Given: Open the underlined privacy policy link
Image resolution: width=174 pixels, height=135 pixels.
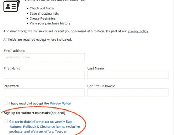Looking at the screenshot, I should click(x=138, y=31).
